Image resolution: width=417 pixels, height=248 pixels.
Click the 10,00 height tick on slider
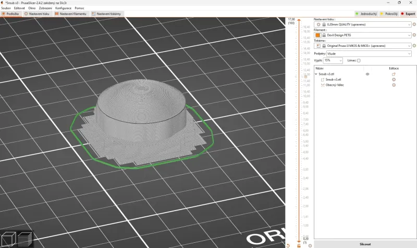[x=306, y=96]
